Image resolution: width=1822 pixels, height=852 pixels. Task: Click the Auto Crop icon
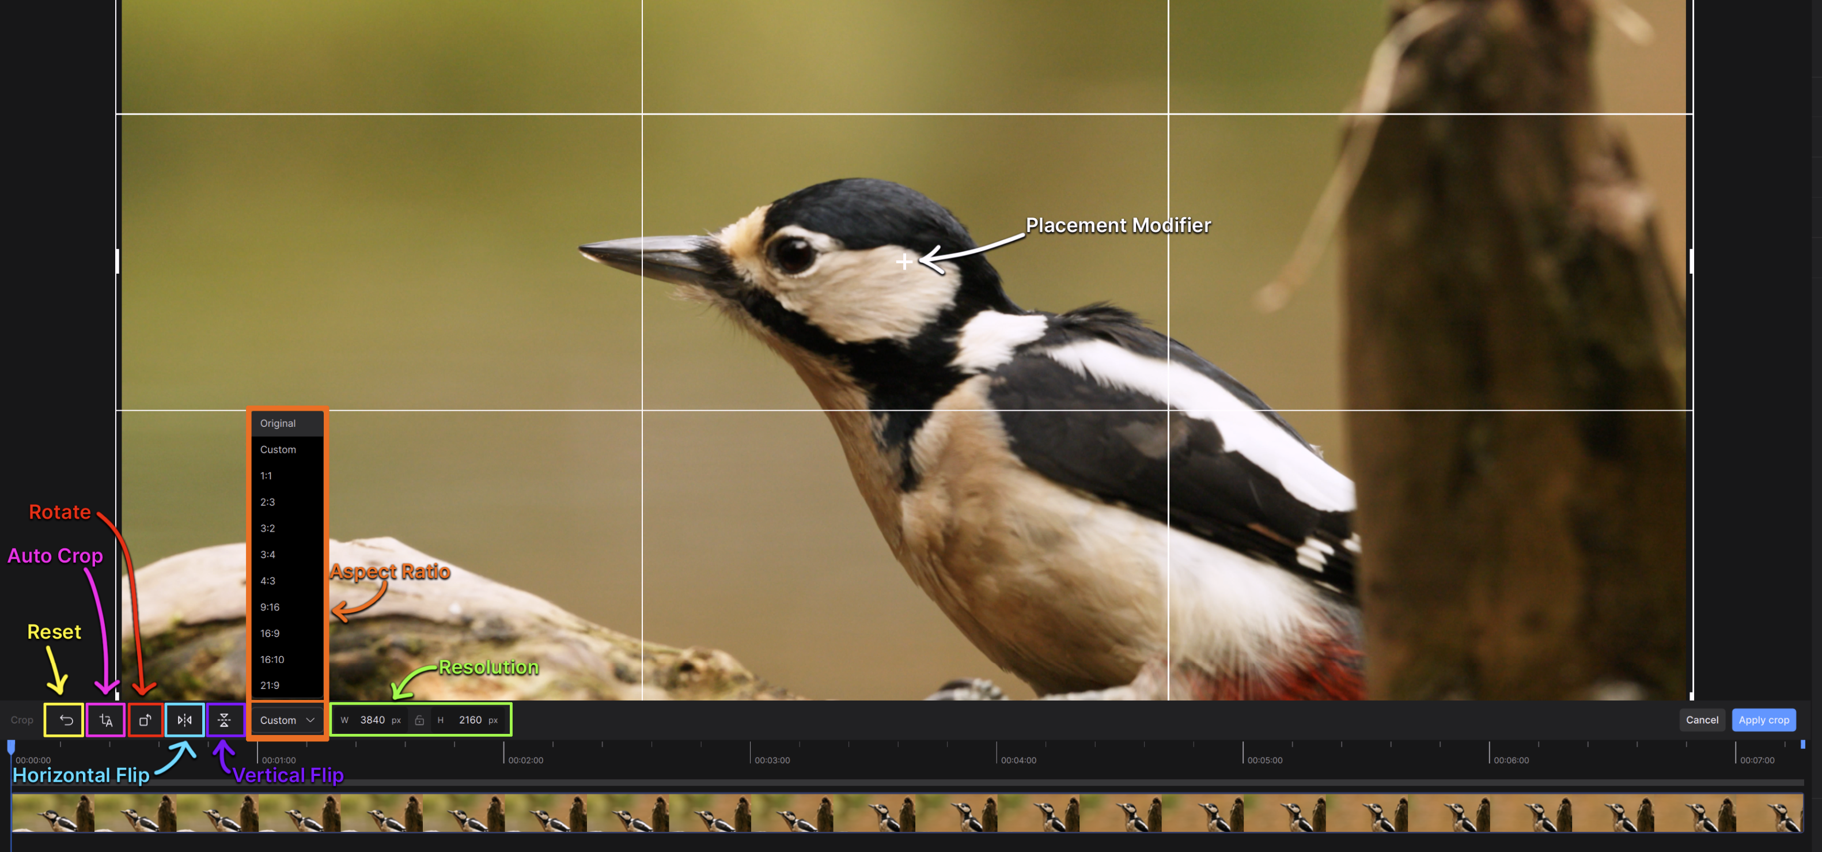coord(106,720)
